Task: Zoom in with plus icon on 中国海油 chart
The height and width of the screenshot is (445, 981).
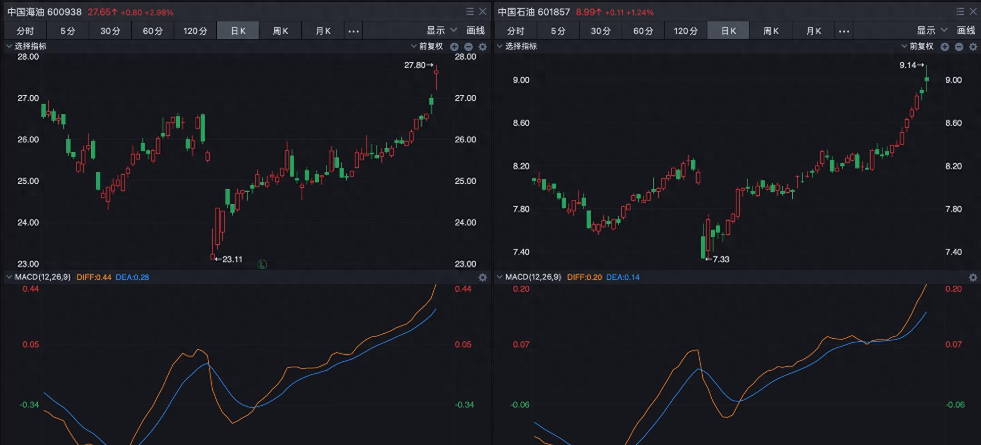Action: pos(454,47)
